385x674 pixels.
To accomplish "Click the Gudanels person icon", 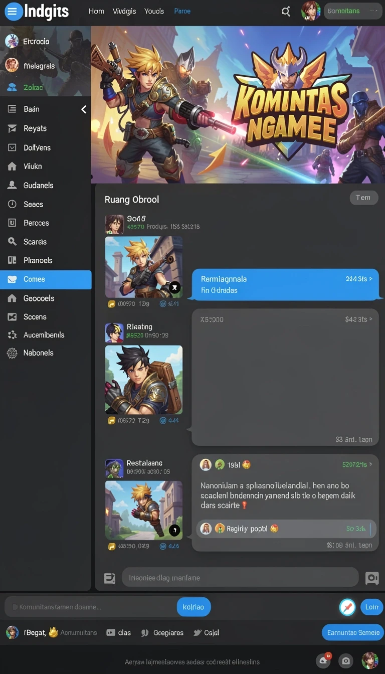I will [x=12, y=185].
